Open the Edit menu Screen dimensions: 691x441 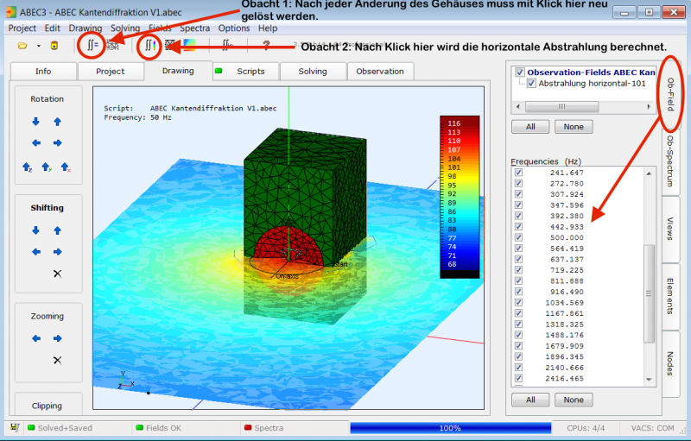pos(52,28)
